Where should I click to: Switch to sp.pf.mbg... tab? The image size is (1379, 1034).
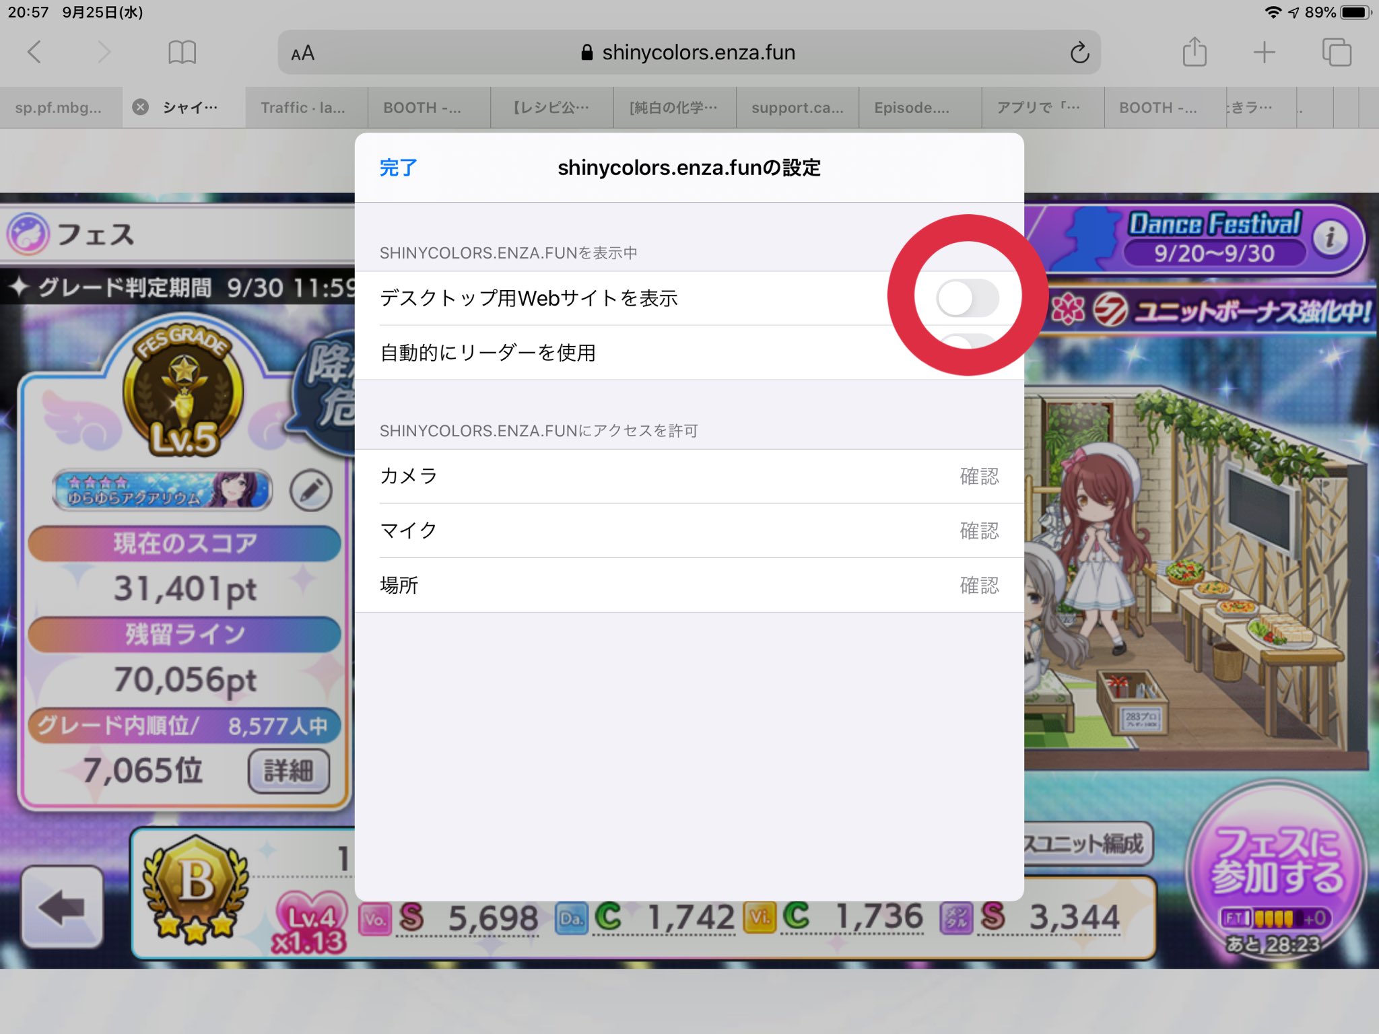click(61, 108)
